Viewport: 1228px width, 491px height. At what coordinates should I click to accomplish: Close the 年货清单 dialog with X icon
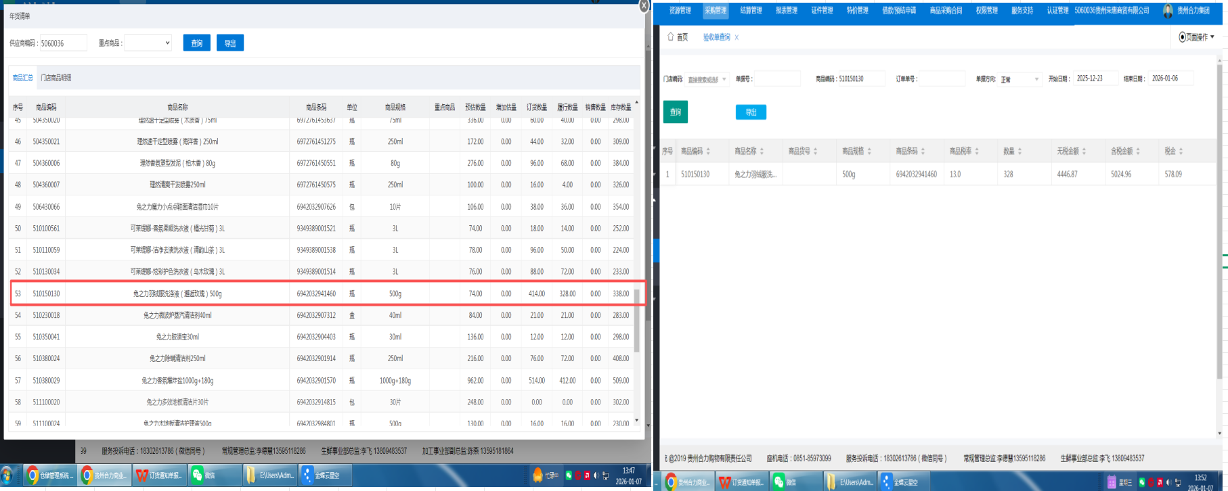coord(644,5)
